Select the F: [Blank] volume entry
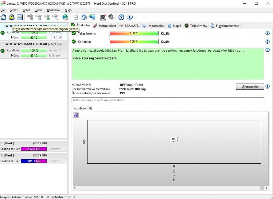 click(34, 158)
